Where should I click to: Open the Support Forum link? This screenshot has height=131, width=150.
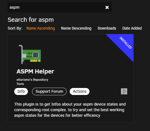(x=49, y=91)
